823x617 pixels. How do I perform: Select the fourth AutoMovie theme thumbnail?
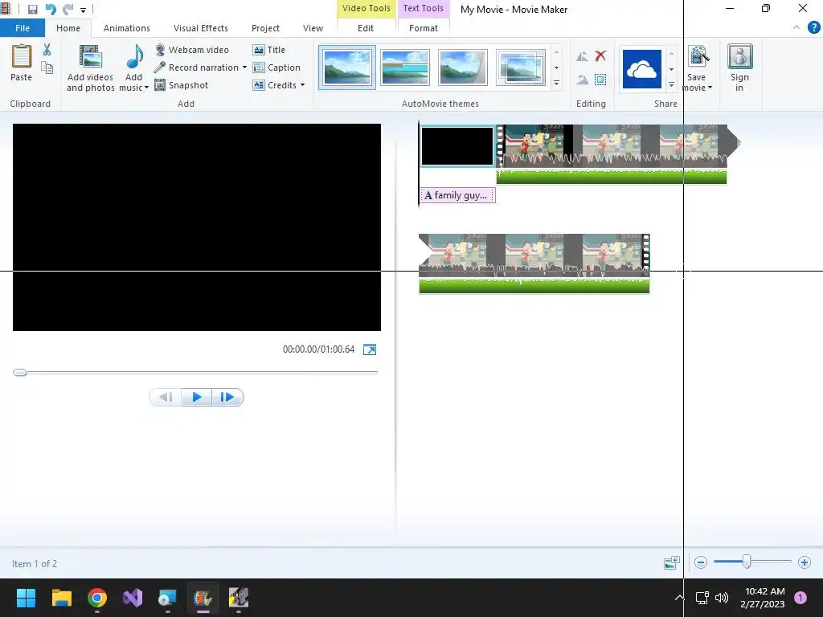[x=520, y=67]
